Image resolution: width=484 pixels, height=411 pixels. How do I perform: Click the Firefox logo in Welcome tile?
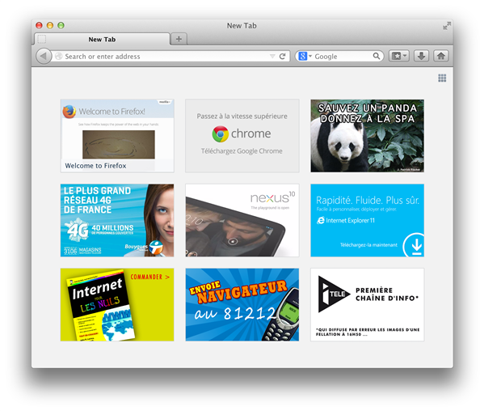click(69, 112)
